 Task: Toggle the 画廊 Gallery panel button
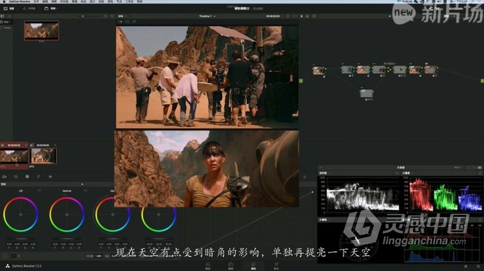click(x=8, y=8)
